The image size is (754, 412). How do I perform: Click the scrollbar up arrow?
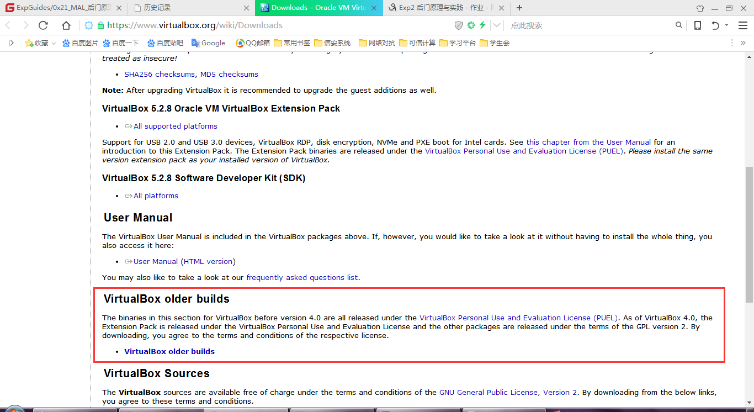[749, 56]
